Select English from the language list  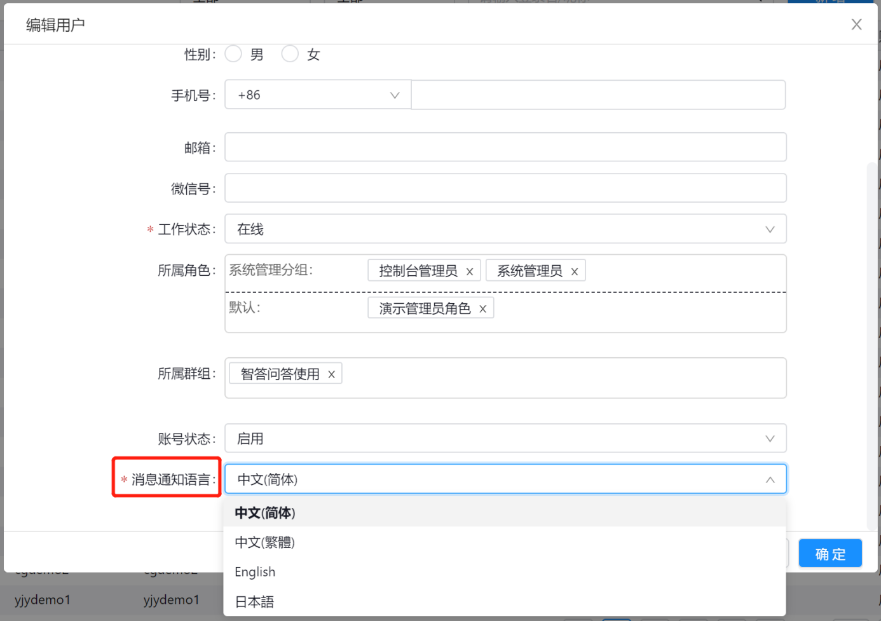(x=255, y=571)
